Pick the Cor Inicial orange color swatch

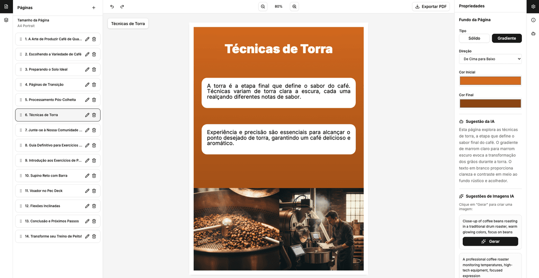click(490, 81)
